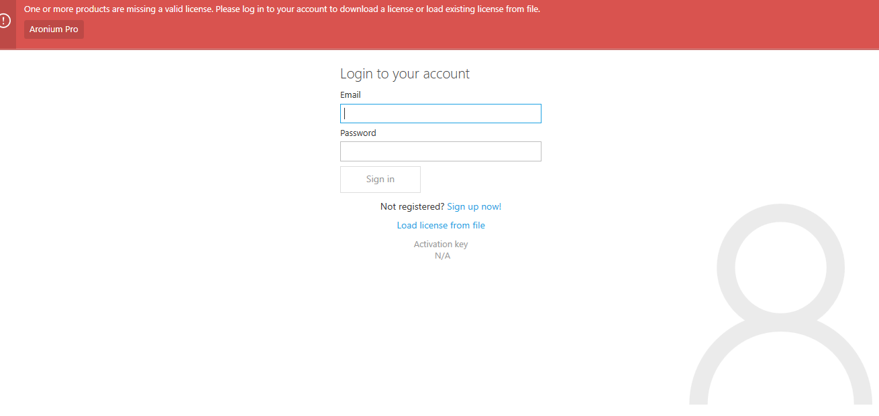Viewport: 879px width, 416px height.
Task: Click the red missing license banner message
Action: [x=280, y=9]
